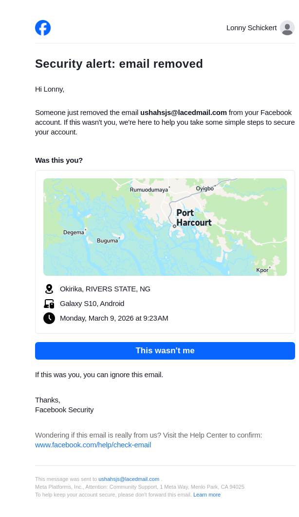Open the facebook.com/help/check-email link
This screenshot has height=517, width=299.
click(93, 445)
